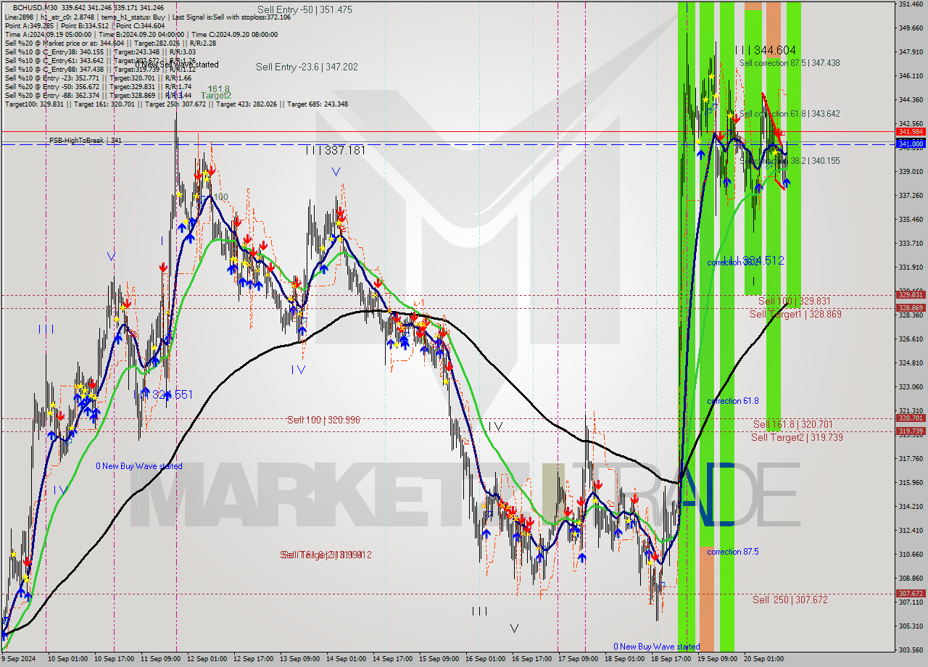Click the 'Sell 250 | 307.672' label
The height and width of the screenshot is (667, 928).
click(790, 600)
